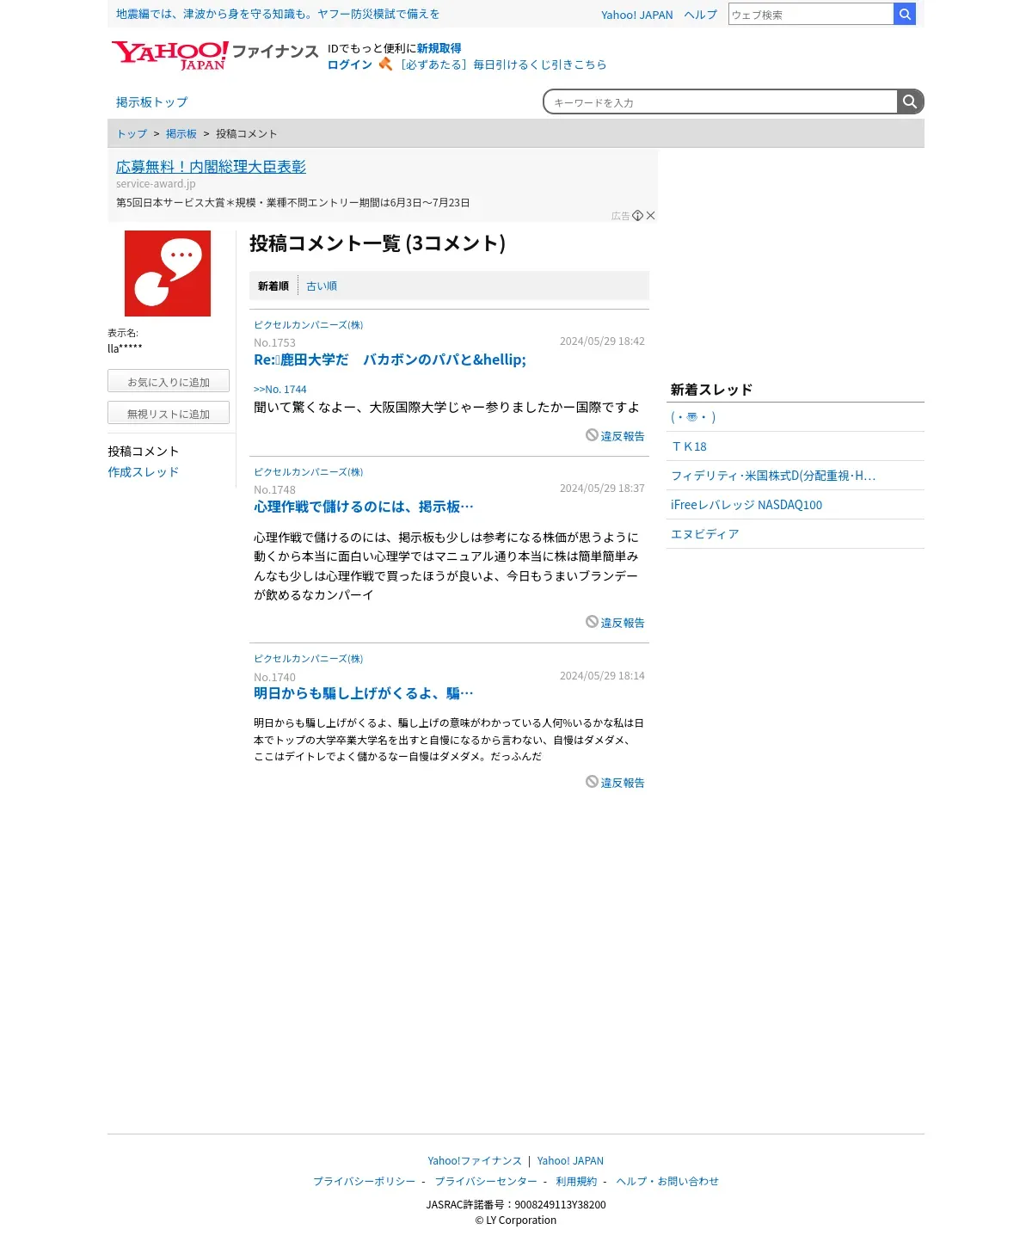Open ad 応募無料!内閣総理大臣表彰
Viewport: 1032px width, 1248px height.
coord(211,167)
